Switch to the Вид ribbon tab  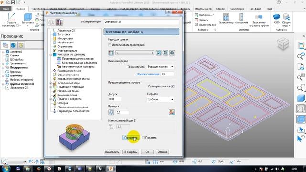pos(270,9)
